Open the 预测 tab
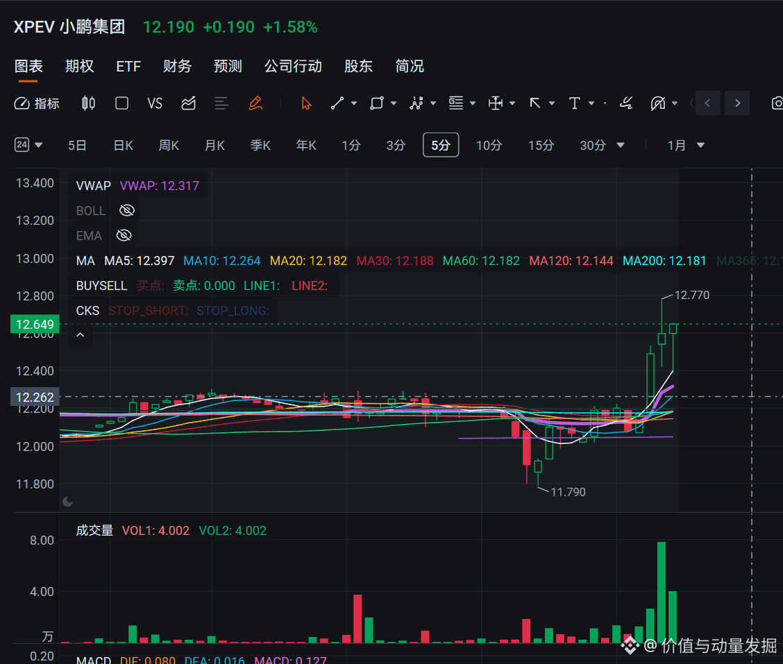 point(228,66)
